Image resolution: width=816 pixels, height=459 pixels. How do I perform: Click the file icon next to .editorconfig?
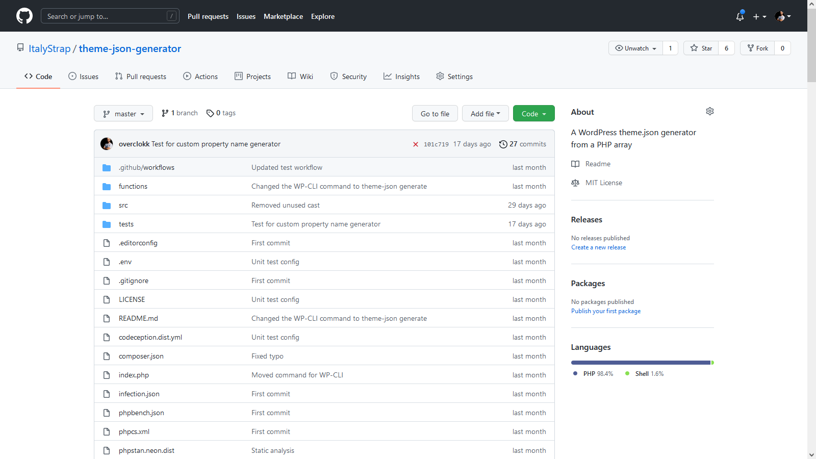pos(107,243)
